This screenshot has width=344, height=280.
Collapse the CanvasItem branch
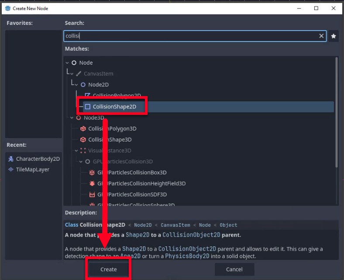(x=72, y=74)
